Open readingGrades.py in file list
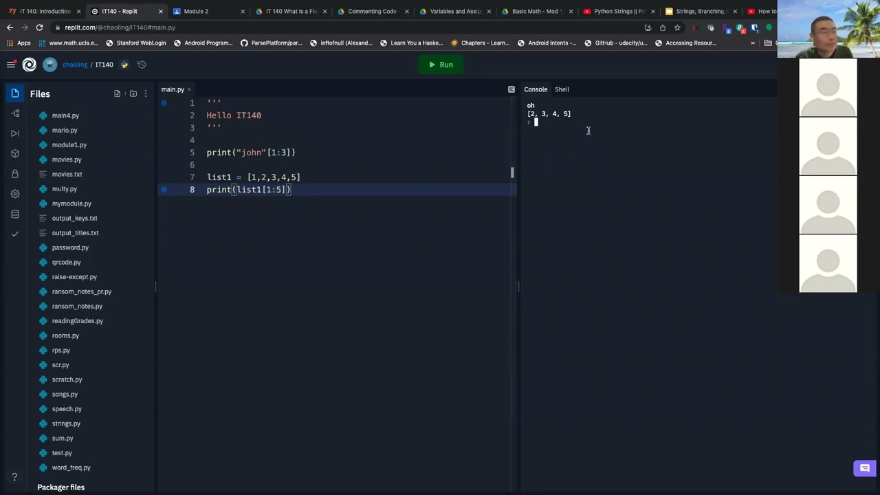The height and width of the screenshot is (495, 880). pyautogui.click(x=77, y=321)
